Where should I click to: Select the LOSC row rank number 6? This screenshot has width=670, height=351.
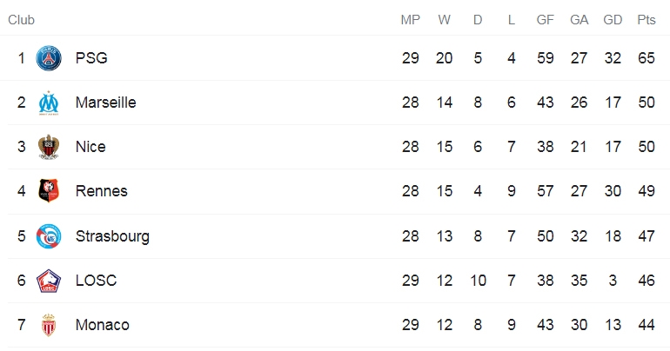(x=22, y=281)
